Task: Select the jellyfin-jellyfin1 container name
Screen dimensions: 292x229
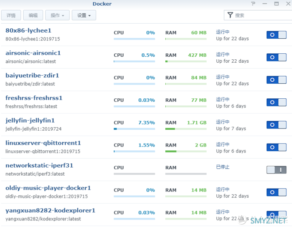Action: tap(30, 121)
